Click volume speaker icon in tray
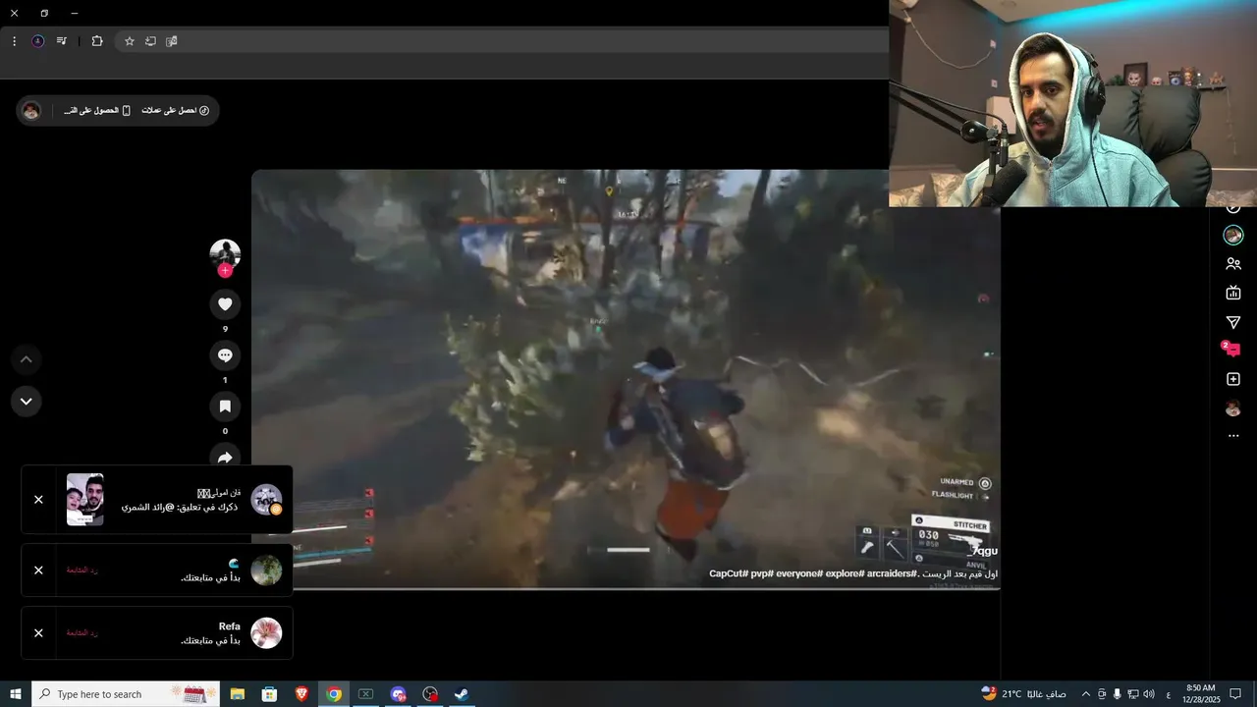The image size is (1257, 707). [x=1149, y=694]
